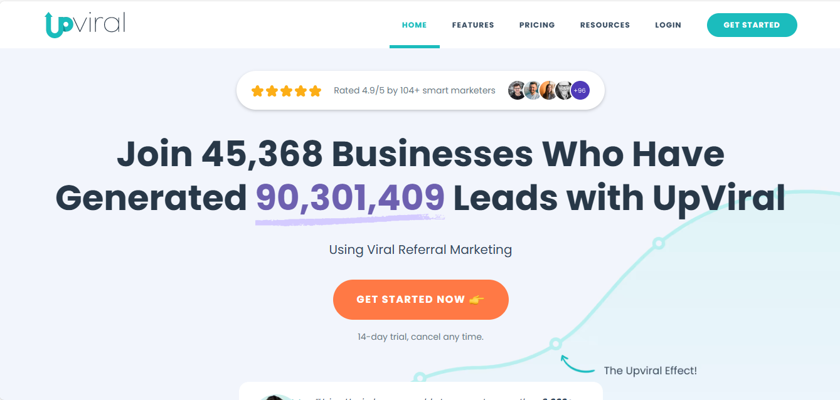
Task: Click the fifth gold rating star
Action: [314, 90]
